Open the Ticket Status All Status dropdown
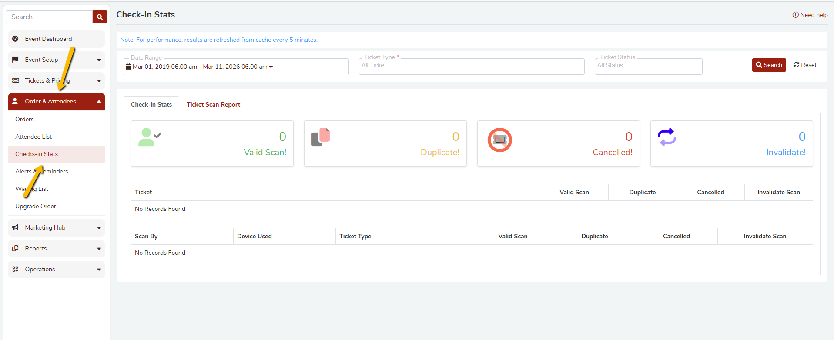 pyautogui.click(x=648, y=66)
